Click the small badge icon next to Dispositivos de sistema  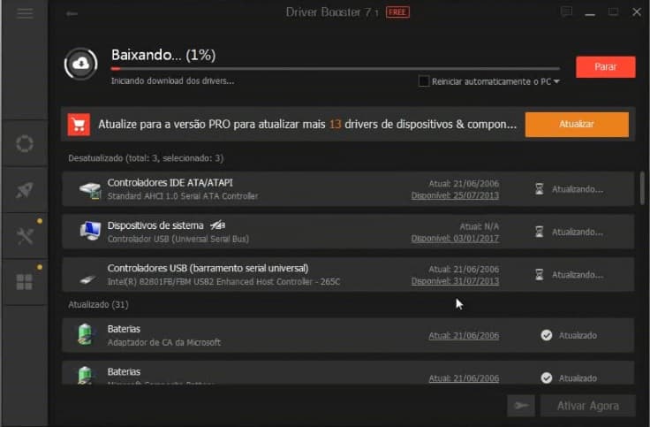(x=217, y=225)
